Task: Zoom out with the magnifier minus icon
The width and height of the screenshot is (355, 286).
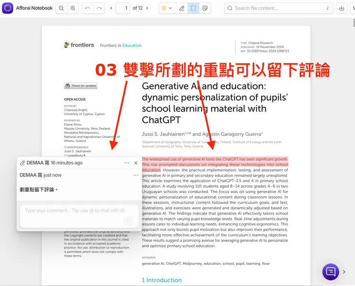Action: coord(61,8)
